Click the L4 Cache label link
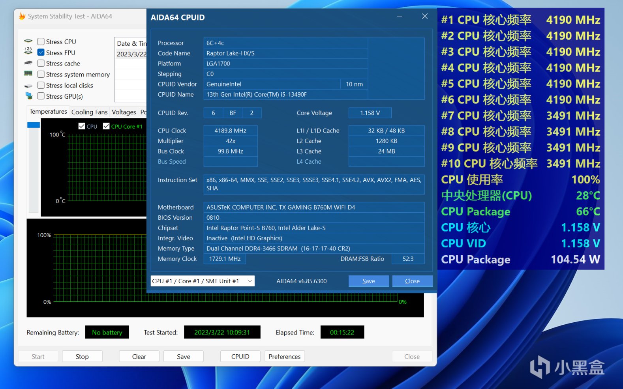Image resolution: width=623 pixels, height=389 pixels. click(x=309, y=161)
